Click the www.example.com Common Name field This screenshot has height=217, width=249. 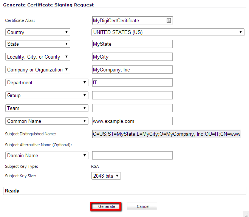[x=132, y=121]
